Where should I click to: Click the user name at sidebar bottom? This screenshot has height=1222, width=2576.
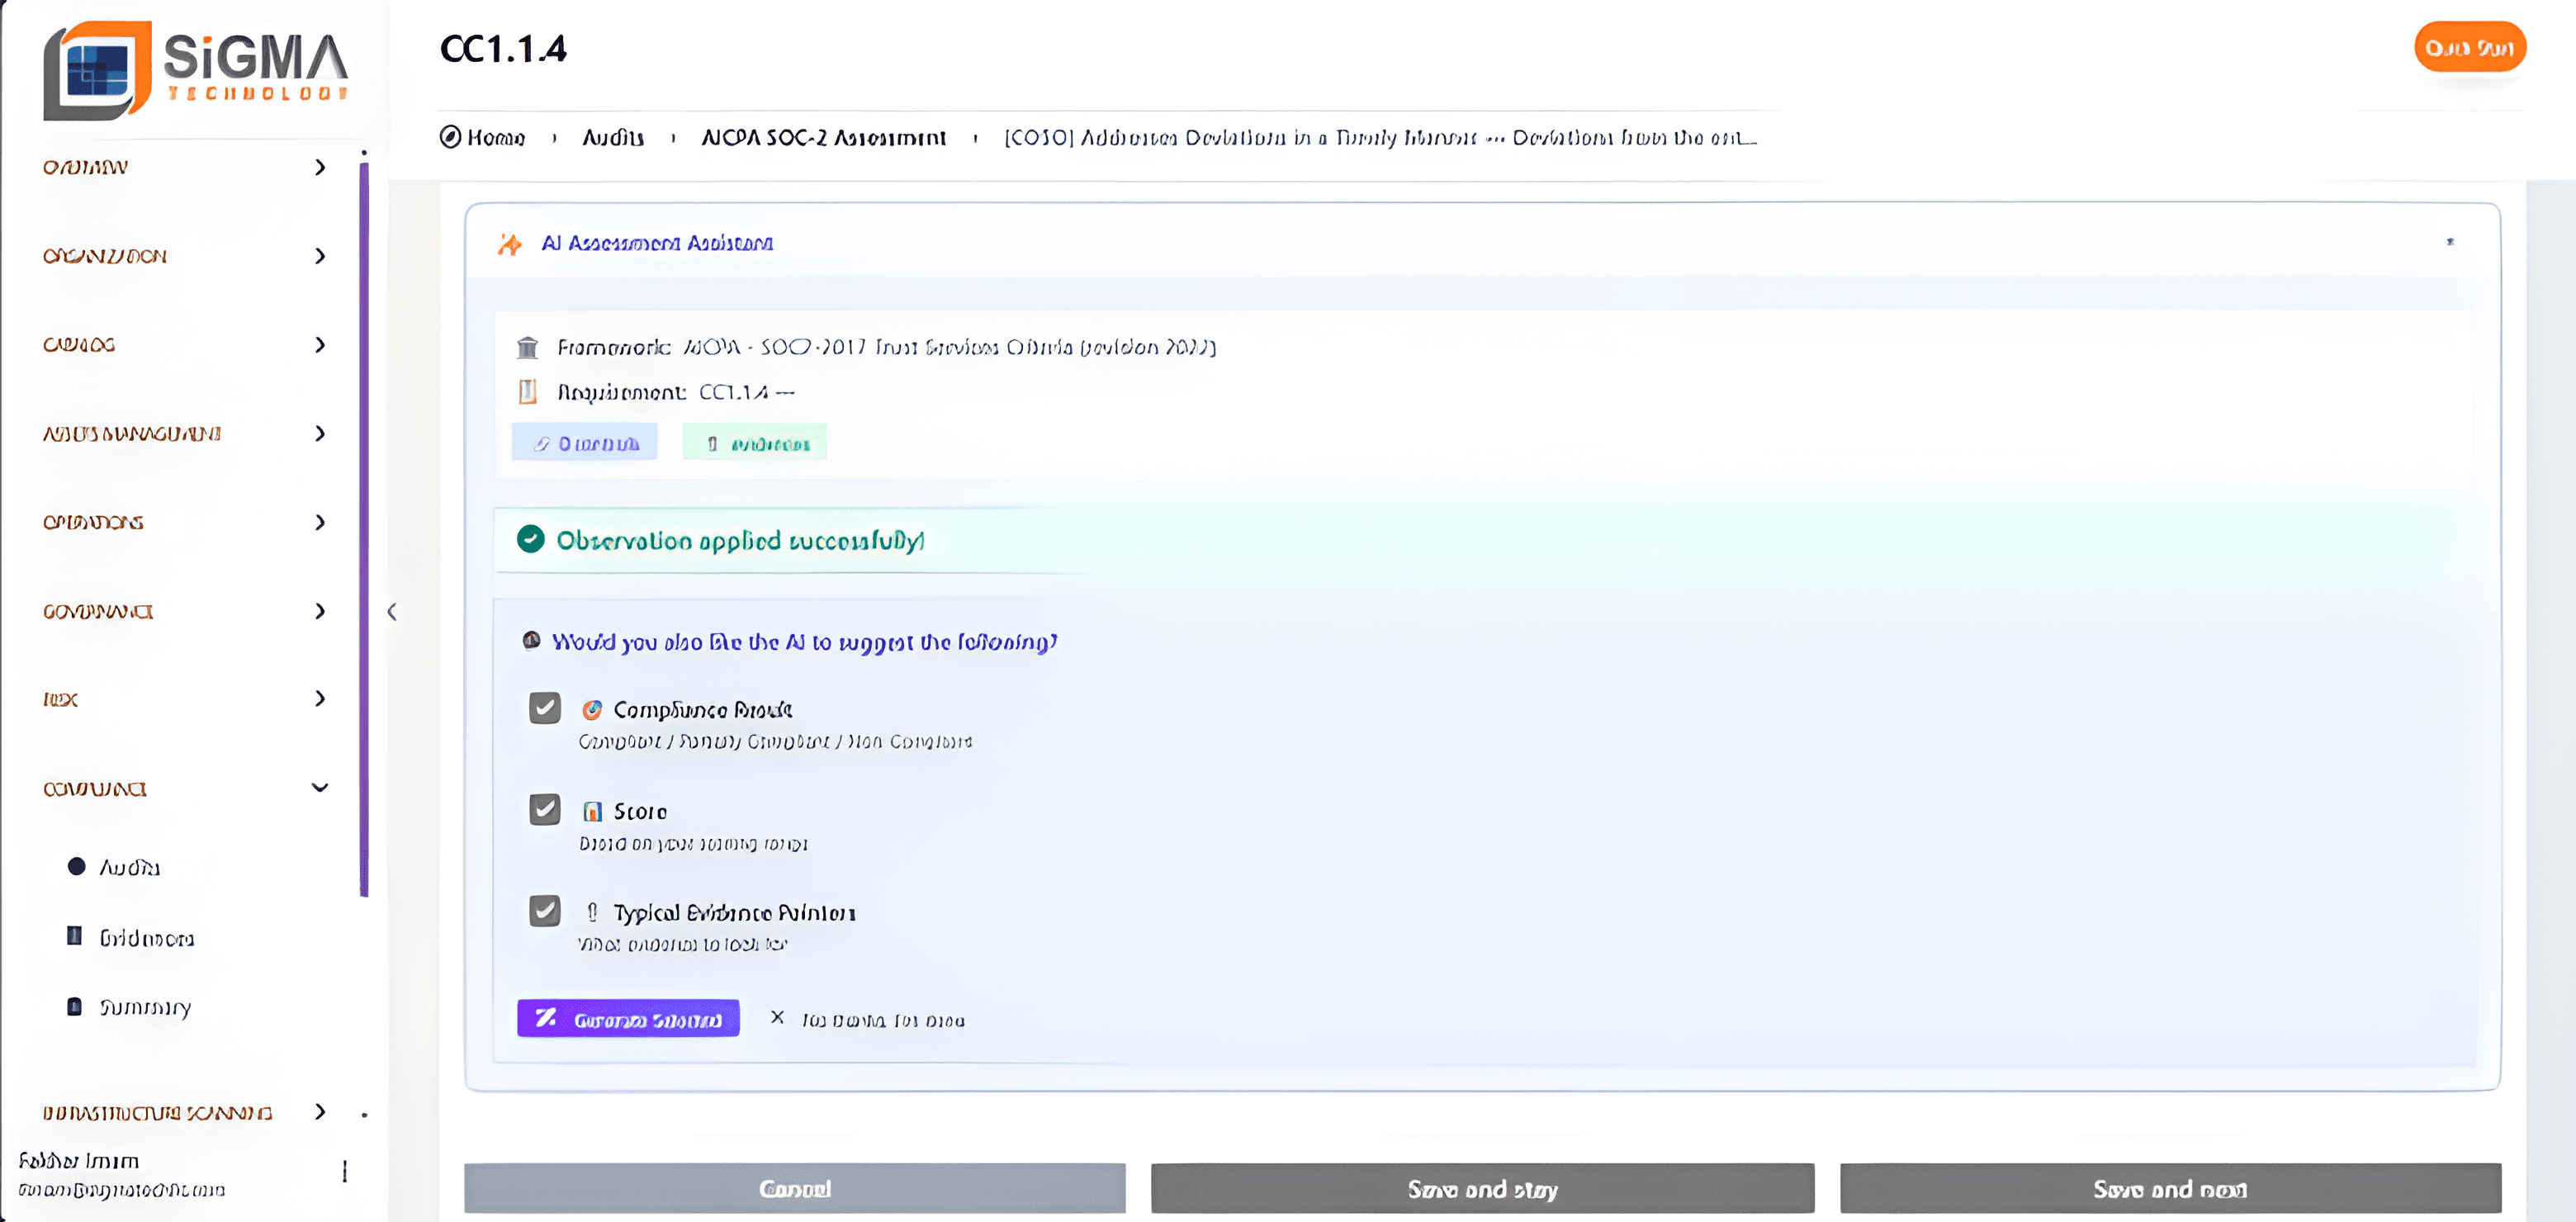(x=79, y=1161)
